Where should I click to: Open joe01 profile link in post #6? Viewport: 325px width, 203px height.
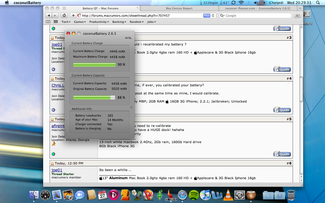(57, 170)
